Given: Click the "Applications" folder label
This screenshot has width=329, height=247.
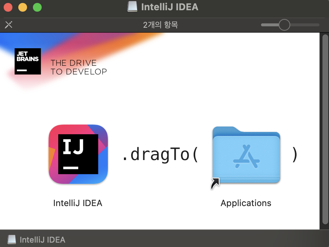Looking at the screenshot, I should (x=246, y=203).
